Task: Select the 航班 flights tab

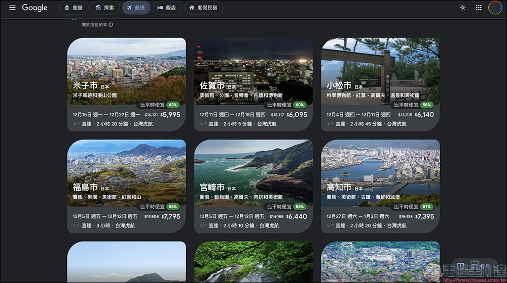Action: 136,8
